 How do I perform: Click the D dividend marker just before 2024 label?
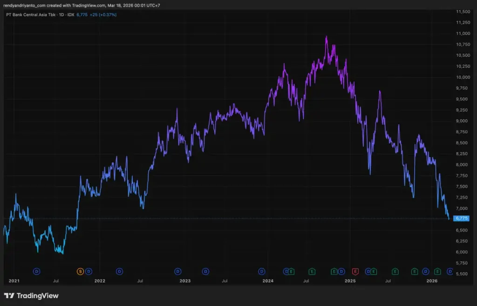(262, 271)
